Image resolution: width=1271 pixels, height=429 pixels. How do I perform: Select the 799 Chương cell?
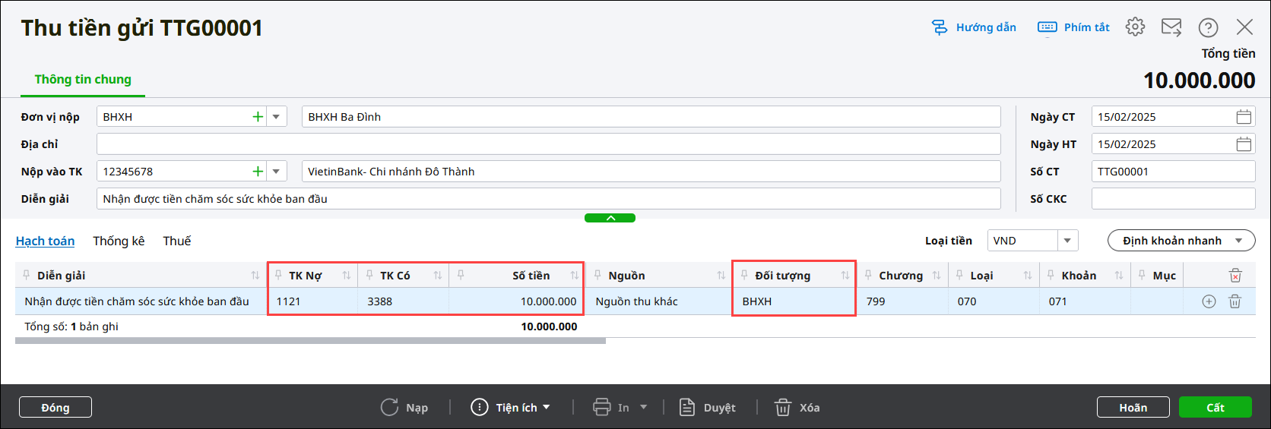pos(902,301)
